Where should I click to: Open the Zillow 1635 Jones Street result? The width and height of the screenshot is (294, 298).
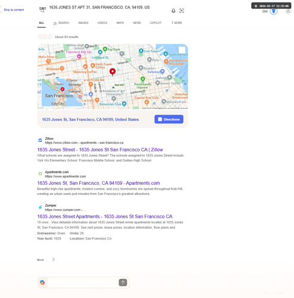(100, 150)
